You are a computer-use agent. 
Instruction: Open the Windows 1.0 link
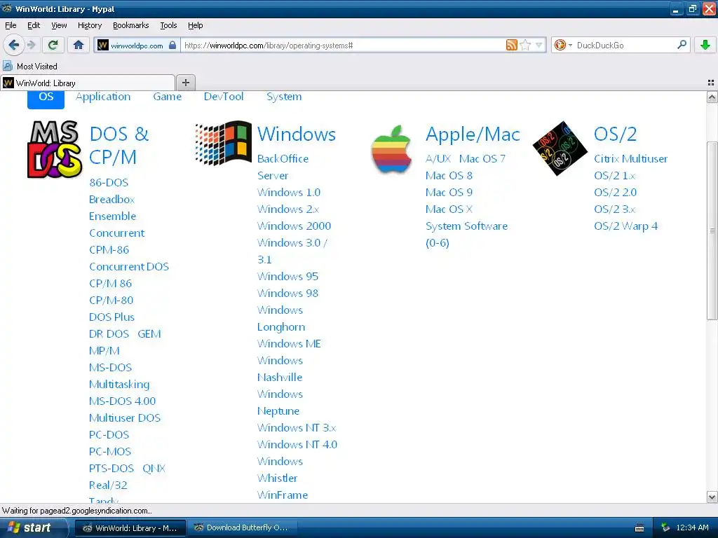288,192
